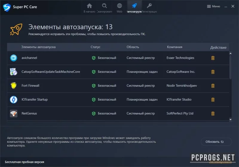Click Планировщик задач cell in IOTransfer row
This screenshot has width=239, height=167.
coord(142,100)
